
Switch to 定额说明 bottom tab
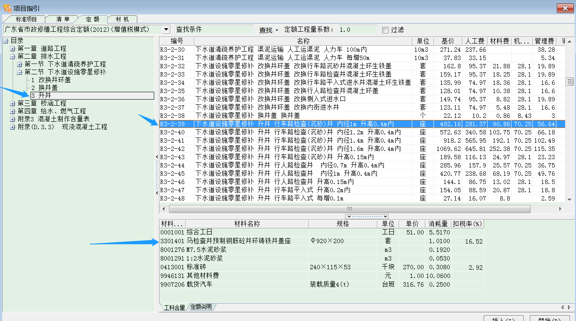tap(201, 307)
